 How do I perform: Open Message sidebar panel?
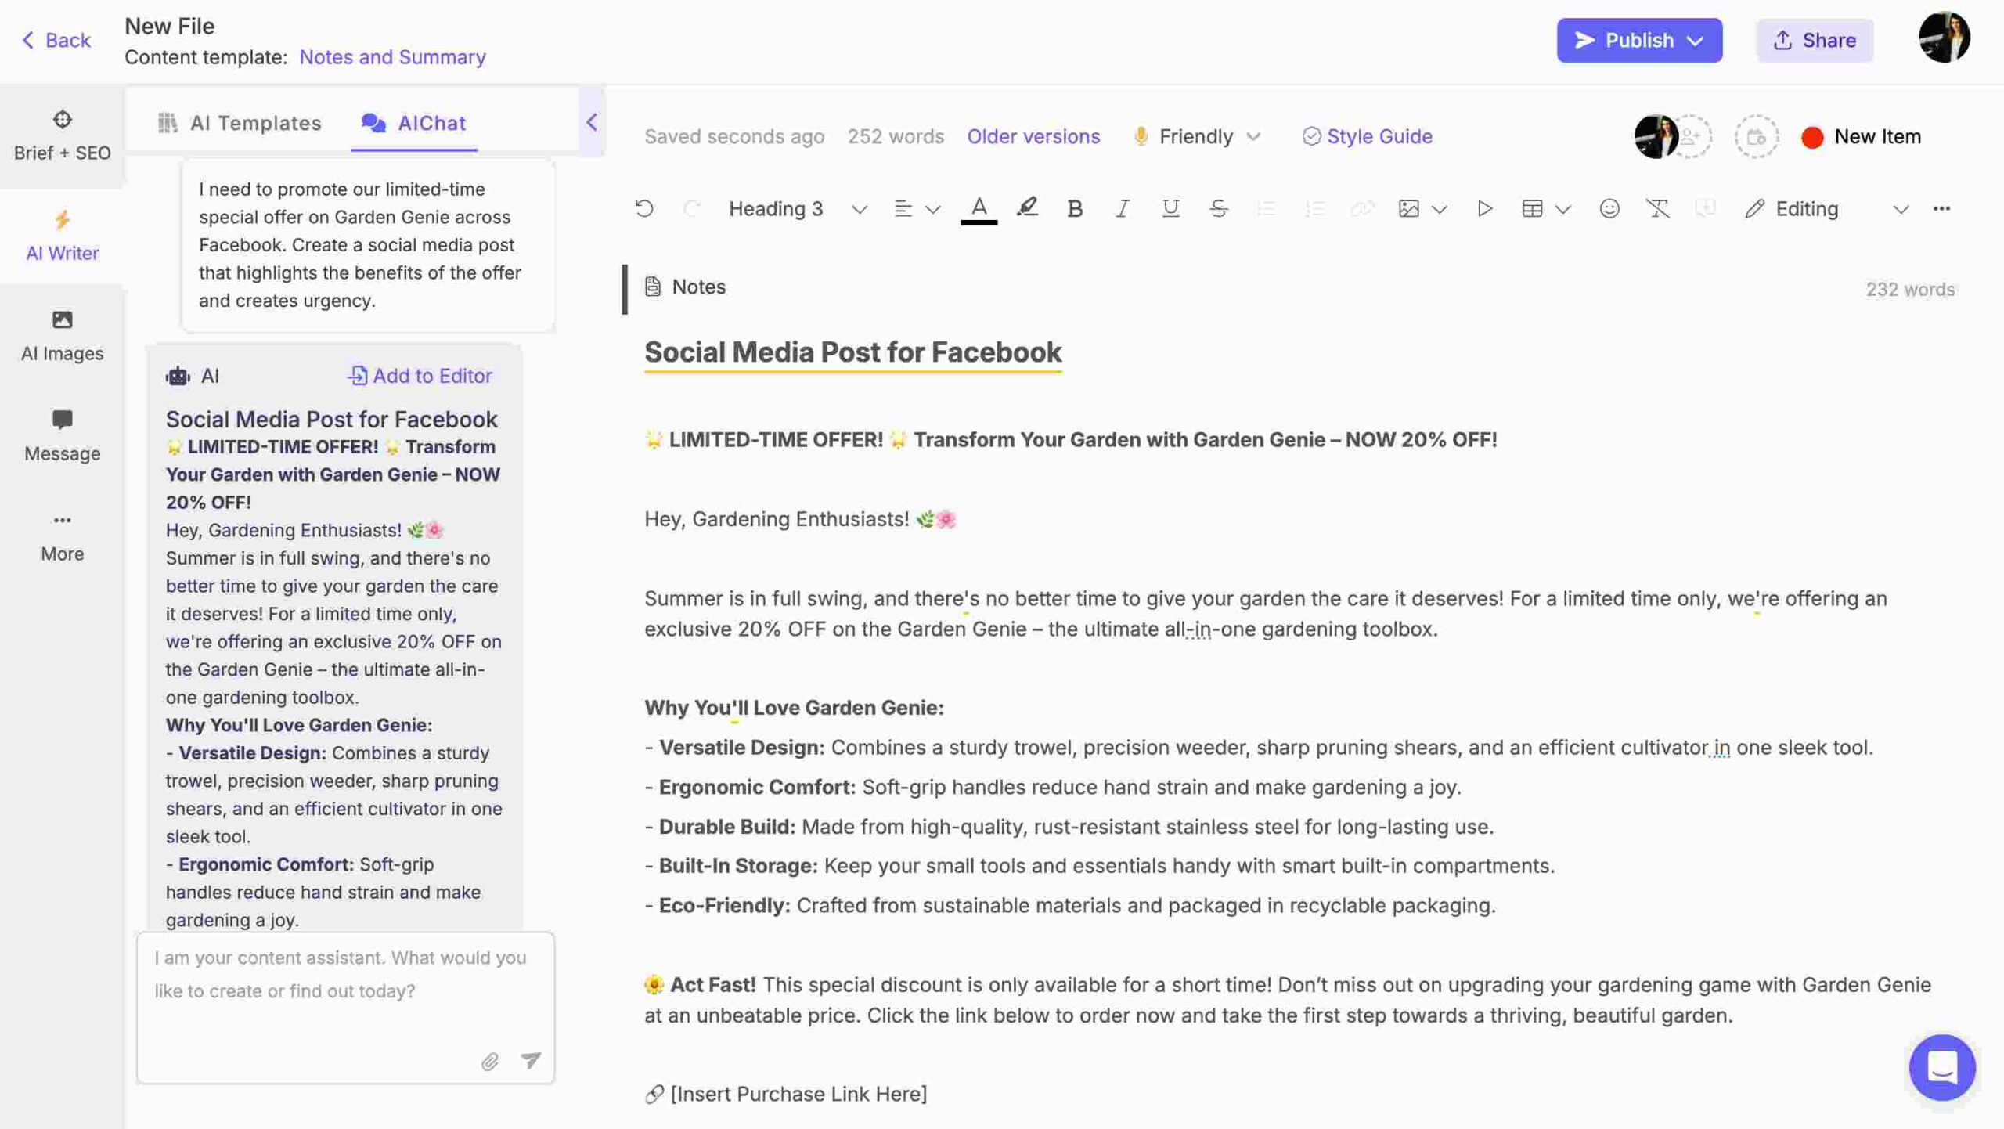click(62, 436)
